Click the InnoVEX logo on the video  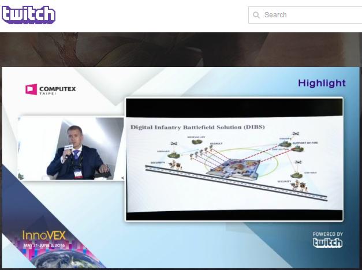coord(44,235)
